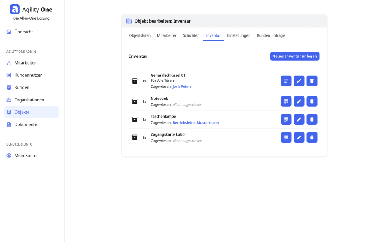Click the edit pencil icon for Generalschlüssel 01
Screen dimensions: 388x242
click(x=299, y=81)
